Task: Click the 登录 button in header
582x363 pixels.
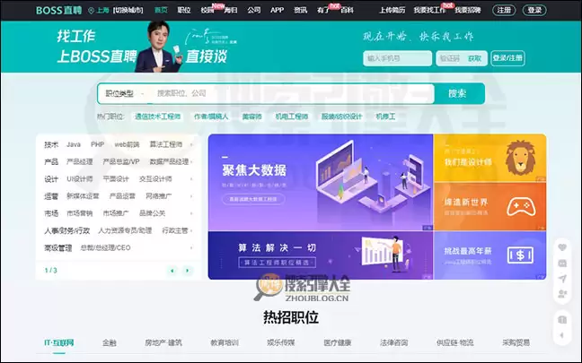Action: [x=534, y=11]
